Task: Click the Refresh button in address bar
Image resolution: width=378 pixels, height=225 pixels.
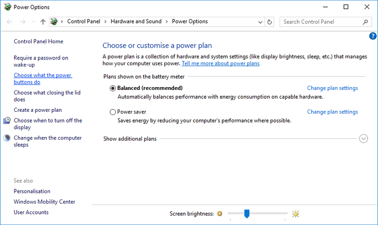Action: (269, 22)
